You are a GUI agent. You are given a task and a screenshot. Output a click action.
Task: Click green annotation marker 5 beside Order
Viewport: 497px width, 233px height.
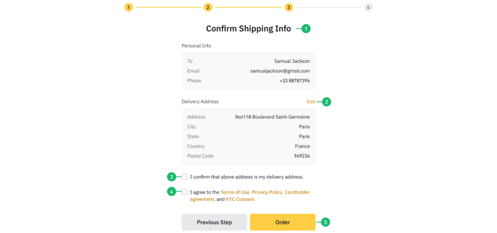[326, 222]
